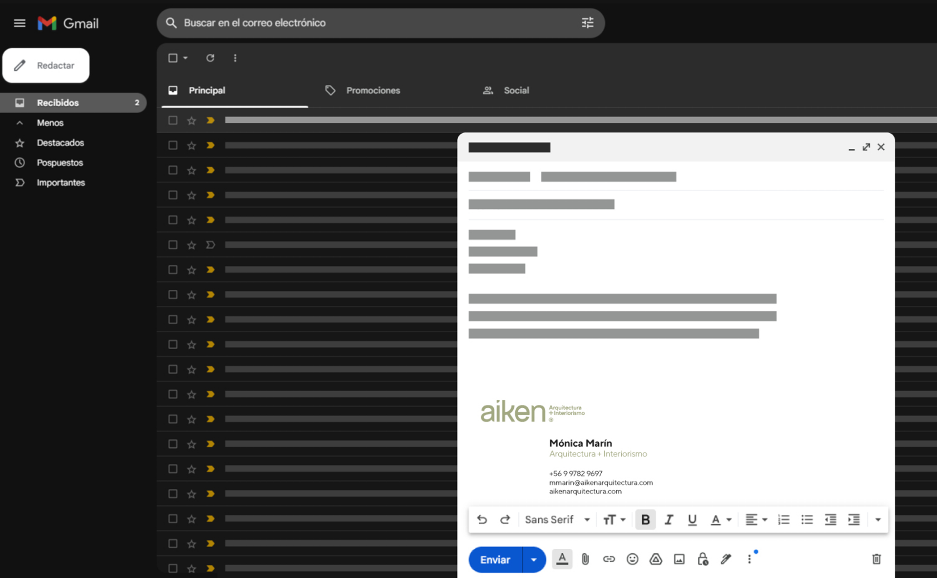Insert a link using the chain icon
Image resolution: width=937 pixels, height=578 pixels.
coord(609,559)
